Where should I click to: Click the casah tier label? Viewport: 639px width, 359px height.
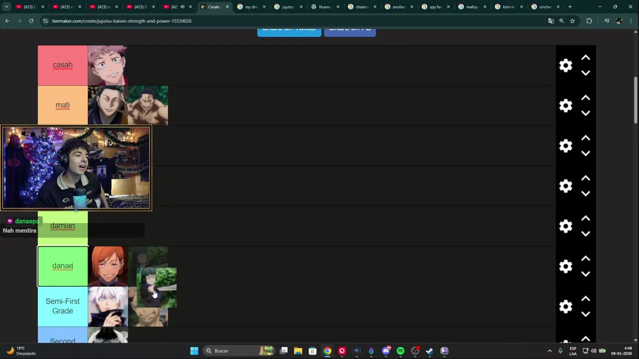(62, 65)
